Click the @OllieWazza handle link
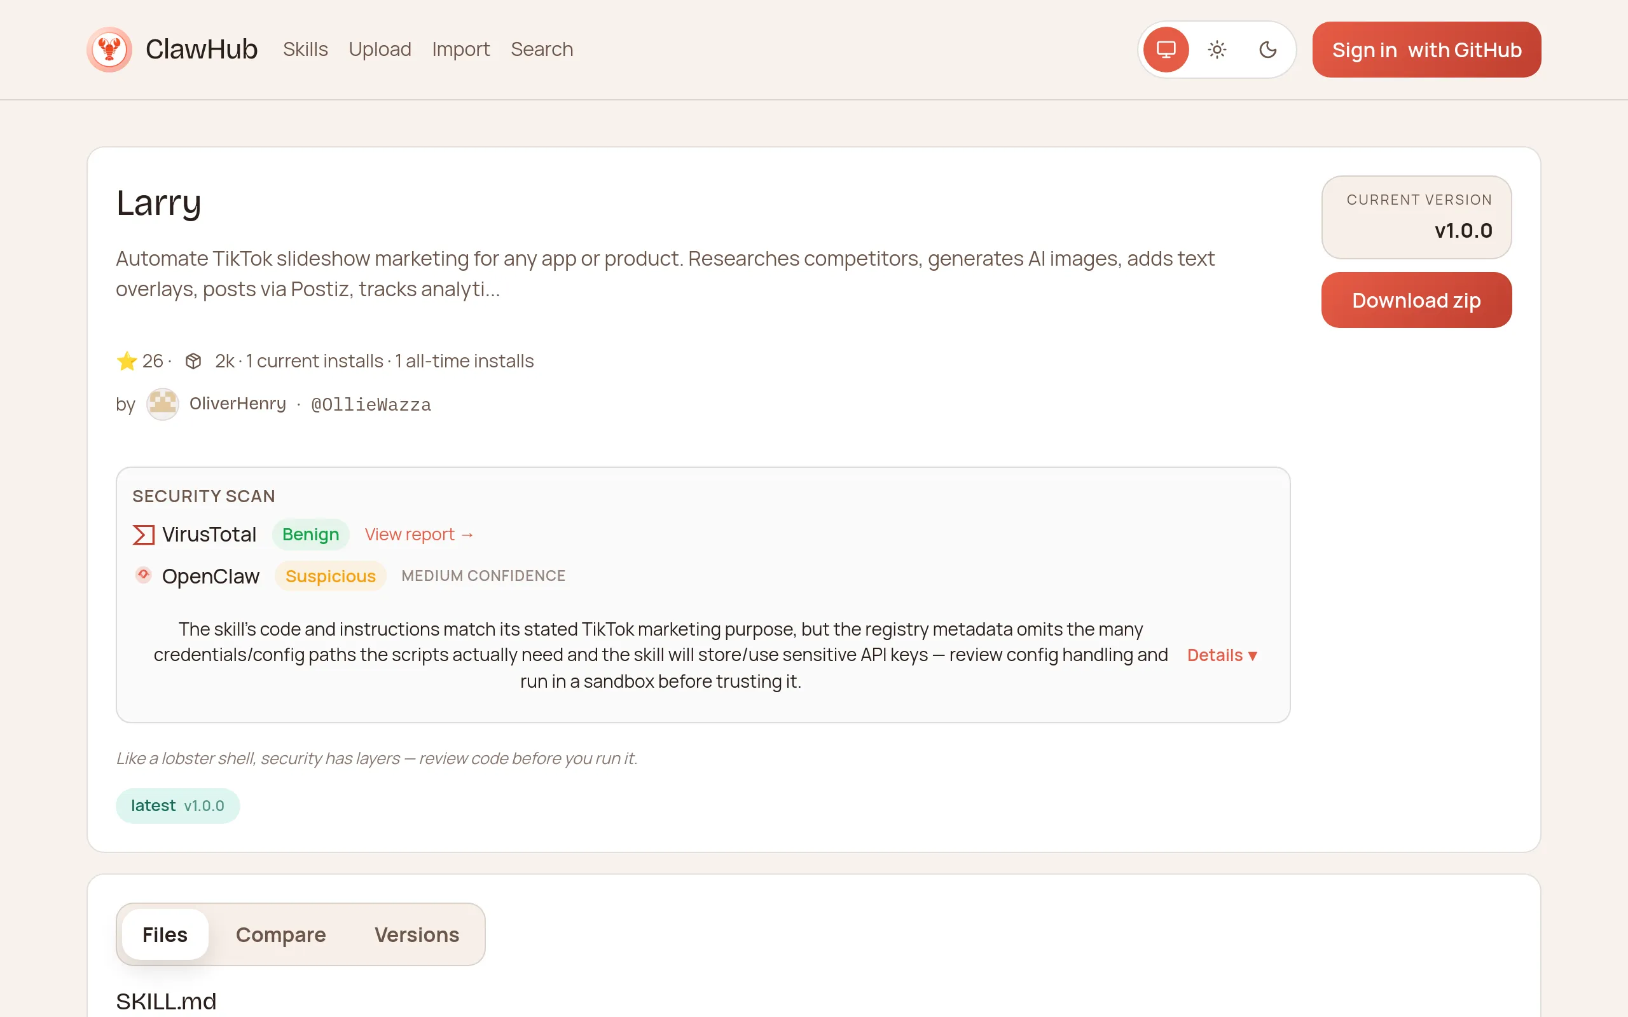Viewport: 1628px width, 1017px height. pos(371,404)
